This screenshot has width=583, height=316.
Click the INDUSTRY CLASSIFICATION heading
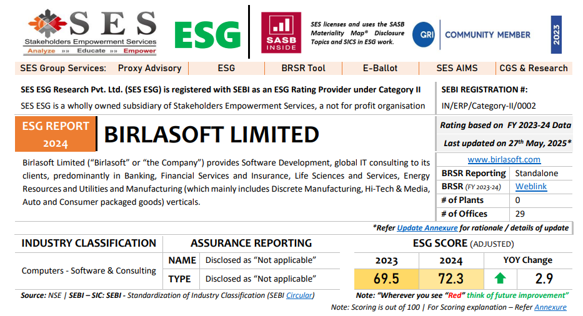(x=89, y=243)
